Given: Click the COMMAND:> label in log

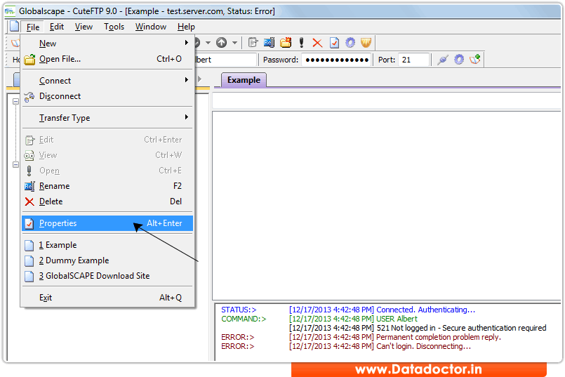Looking at the screenshot, I should tap(244, 319).
